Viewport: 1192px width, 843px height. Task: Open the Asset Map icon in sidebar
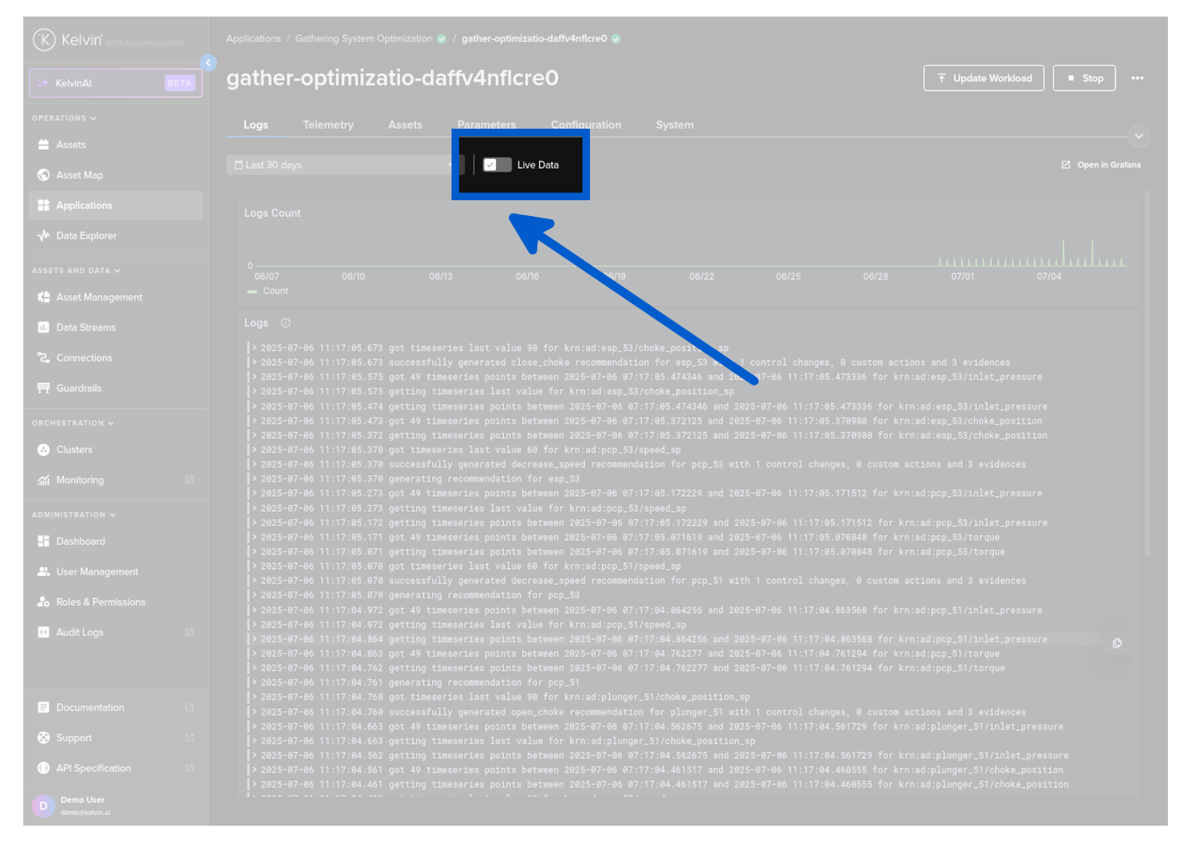tap(44, 175)
